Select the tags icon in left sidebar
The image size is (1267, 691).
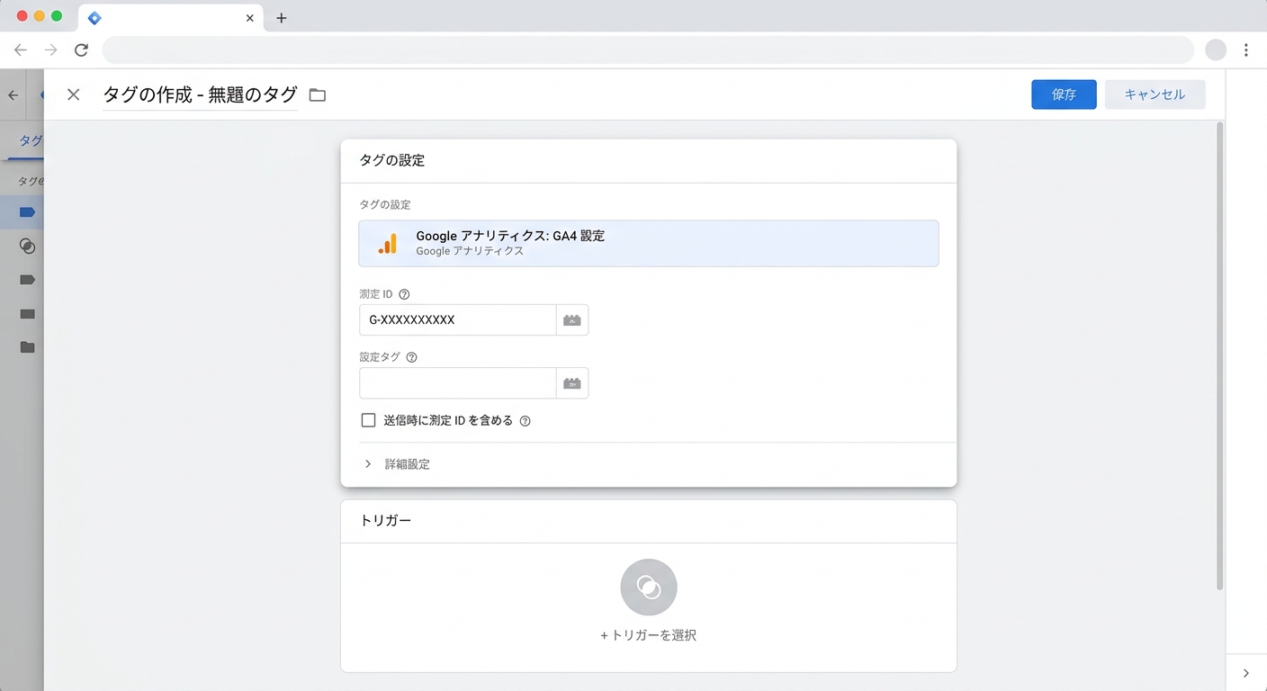28,212
